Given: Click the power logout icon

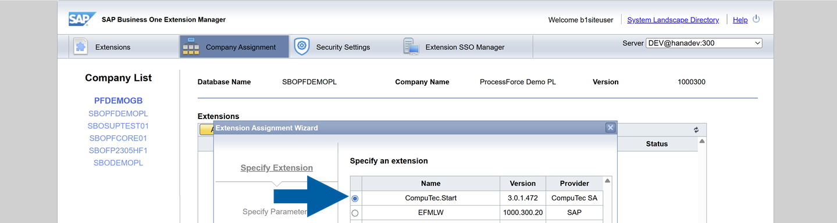Looking at the screenshot, I should pos(756,19).
